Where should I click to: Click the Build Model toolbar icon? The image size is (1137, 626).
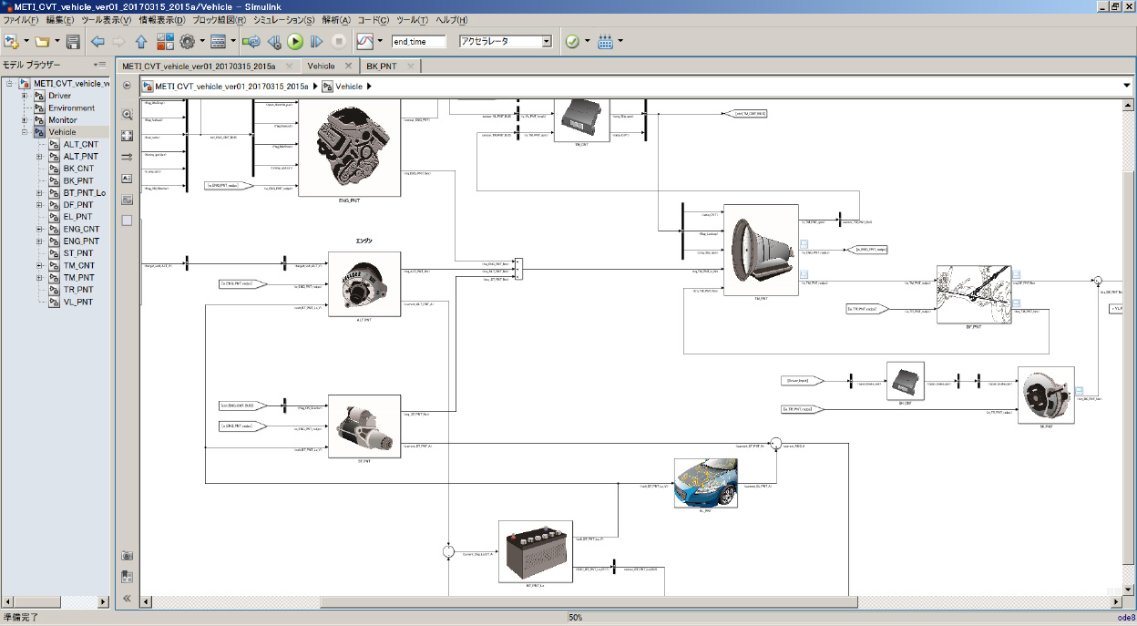[605, 41]
